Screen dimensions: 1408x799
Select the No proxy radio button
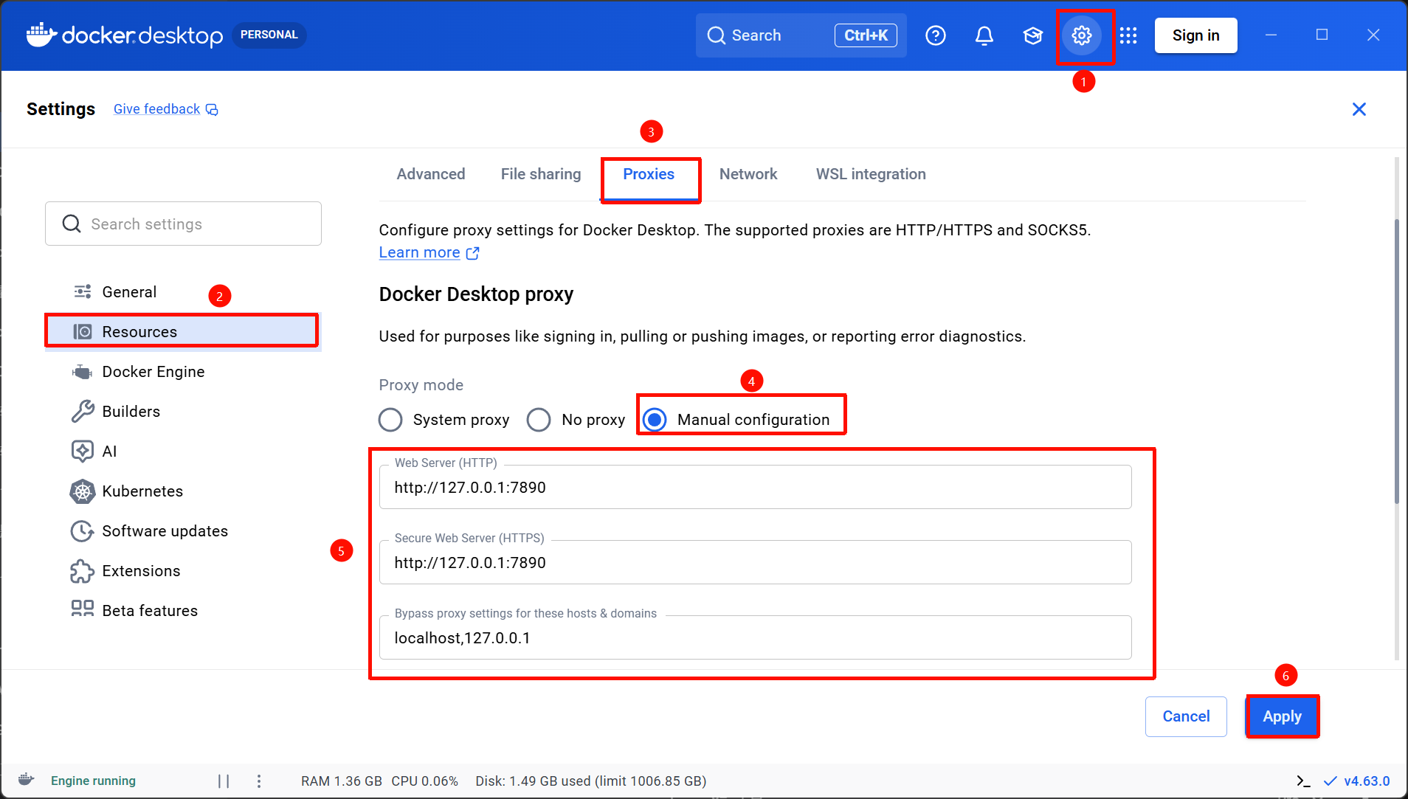[x=539, y=420]
